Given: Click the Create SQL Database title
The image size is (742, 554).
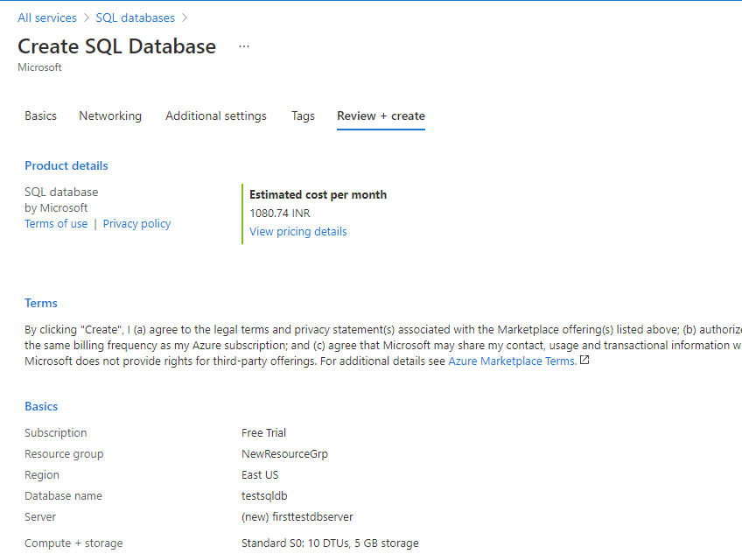Looking at the screenshot, I should coord(117,46).
